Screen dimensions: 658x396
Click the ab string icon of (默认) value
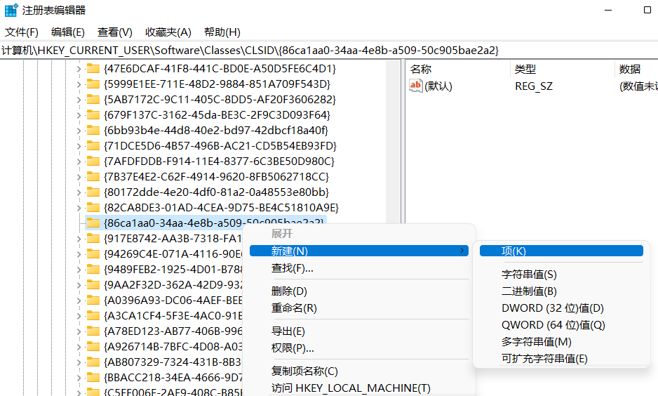[415, 86]
